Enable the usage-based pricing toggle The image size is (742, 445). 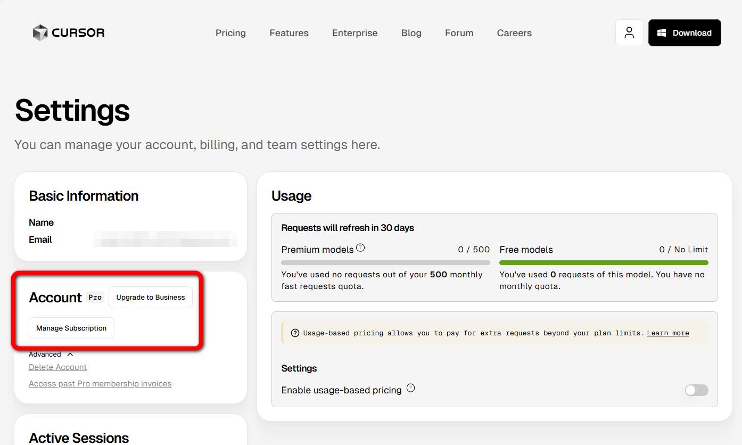(696, 390)
